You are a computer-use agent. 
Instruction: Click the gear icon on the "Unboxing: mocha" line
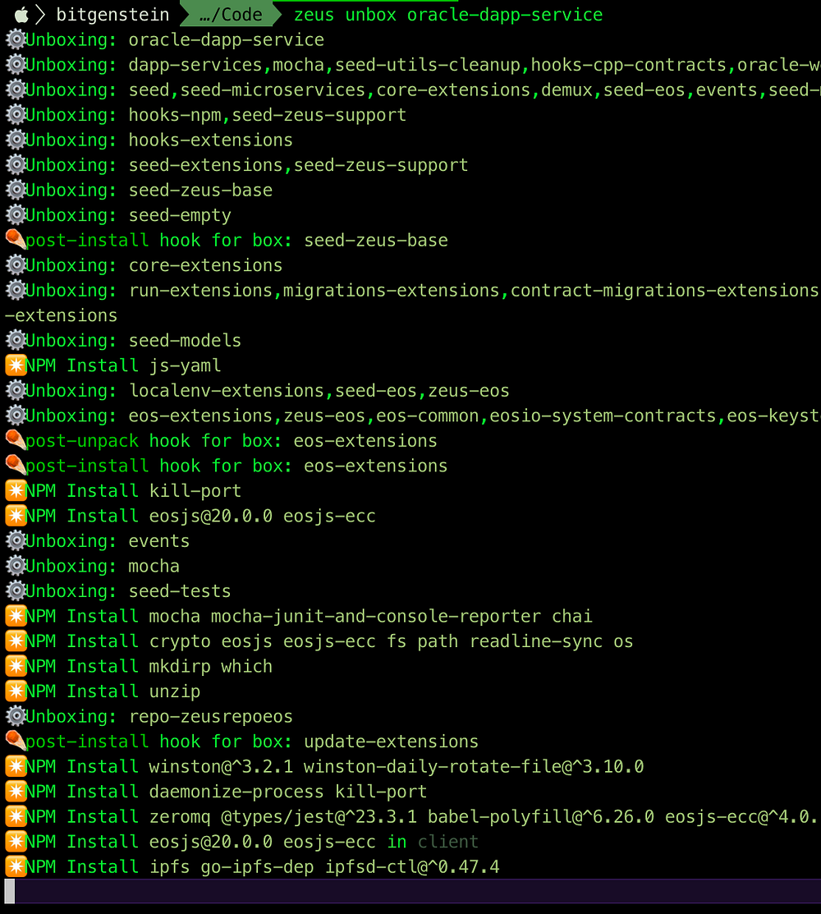(14, 566)
